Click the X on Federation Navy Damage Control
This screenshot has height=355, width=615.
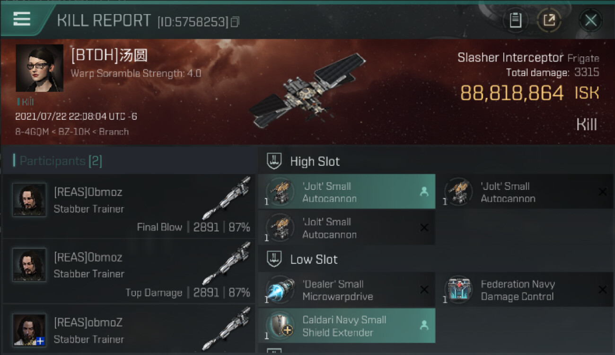click(x=602, y=290)
